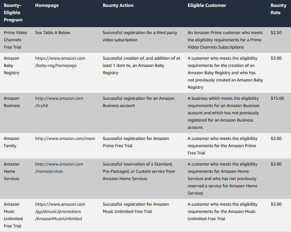
Task: Click the 'Amazon Family' program name cell
Action: click(x=11, y=142)
